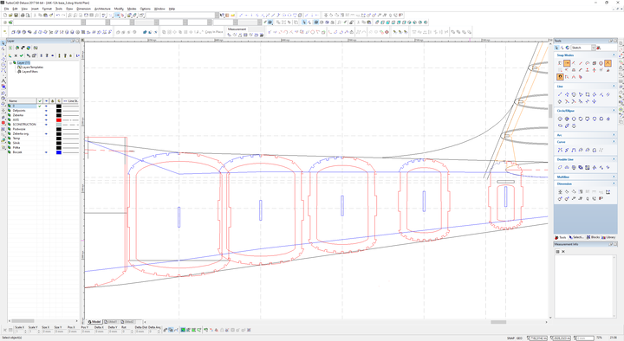Image resolution: width=624 pixels, height=341 pixels.
Task: Toggle visibility of AXIS layer
Action: (x=46, y=119)
